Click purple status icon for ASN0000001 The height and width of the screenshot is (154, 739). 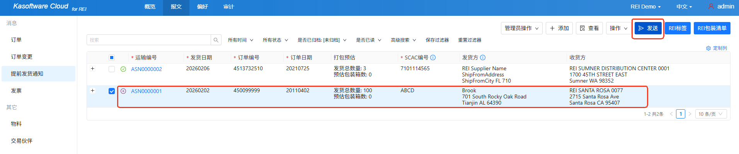(123, 91)
